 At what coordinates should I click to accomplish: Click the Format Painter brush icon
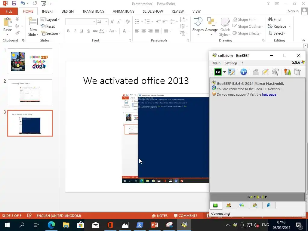click(x=17, y=33)
